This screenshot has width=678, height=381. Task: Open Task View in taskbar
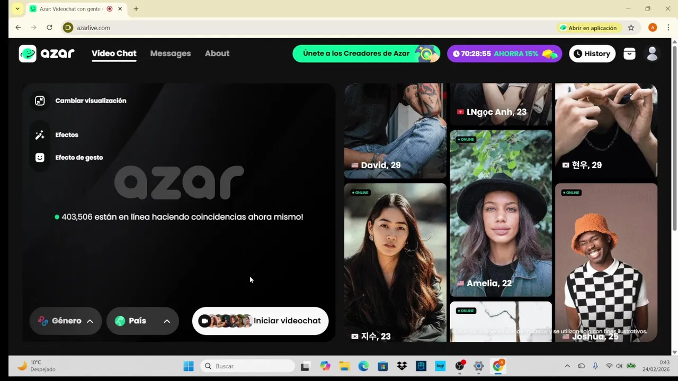pos(305,366)
